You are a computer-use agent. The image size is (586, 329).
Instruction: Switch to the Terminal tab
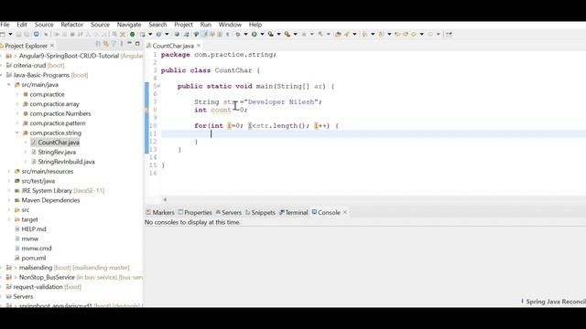click(x=293, y=212)
